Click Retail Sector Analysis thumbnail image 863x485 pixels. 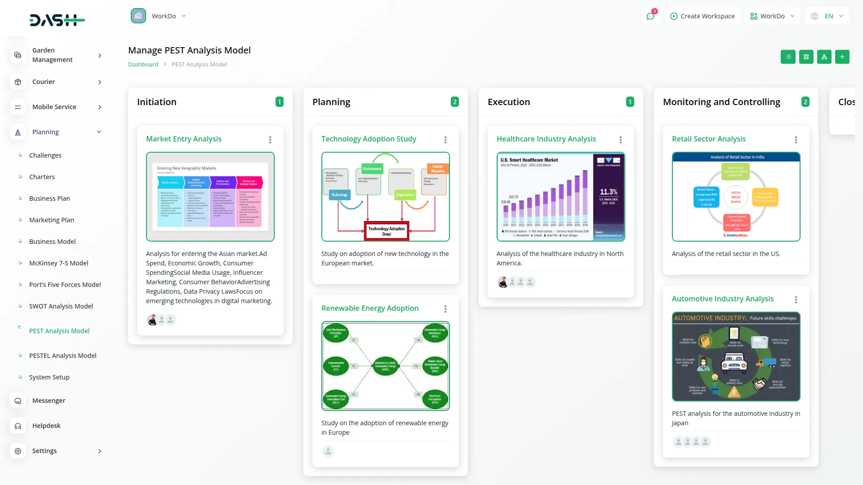click(x=736, y=197)
